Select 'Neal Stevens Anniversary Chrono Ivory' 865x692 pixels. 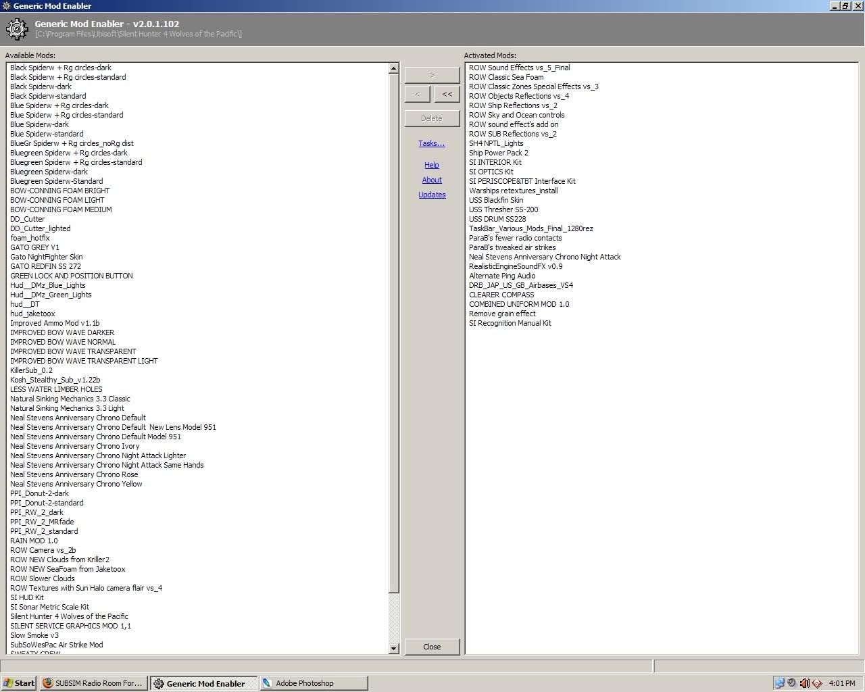pyautogui.click(x=74, y=446)
